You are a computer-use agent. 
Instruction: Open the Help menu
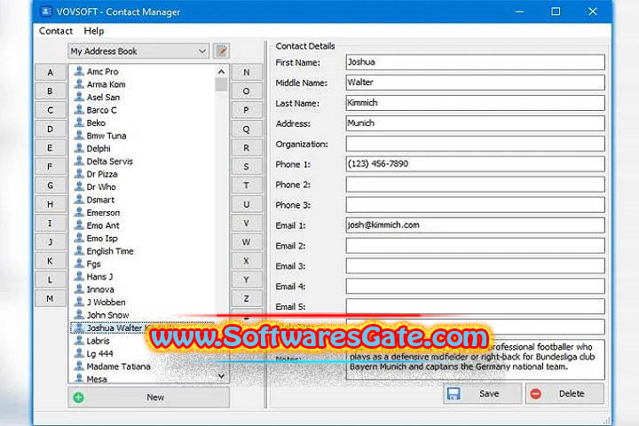(94, 31)
